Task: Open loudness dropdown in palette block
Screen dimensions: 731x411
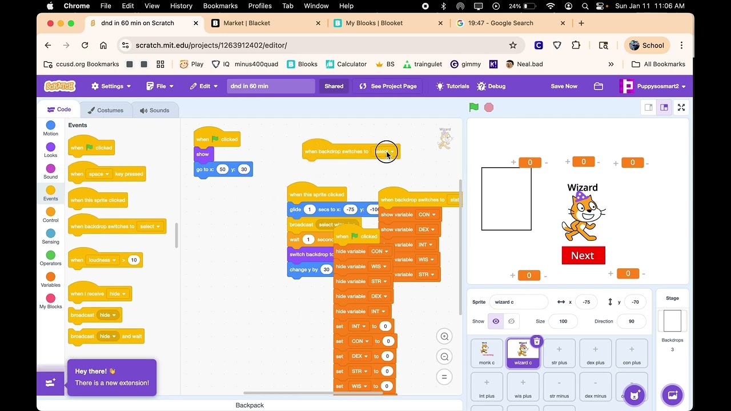Action: 102,260
